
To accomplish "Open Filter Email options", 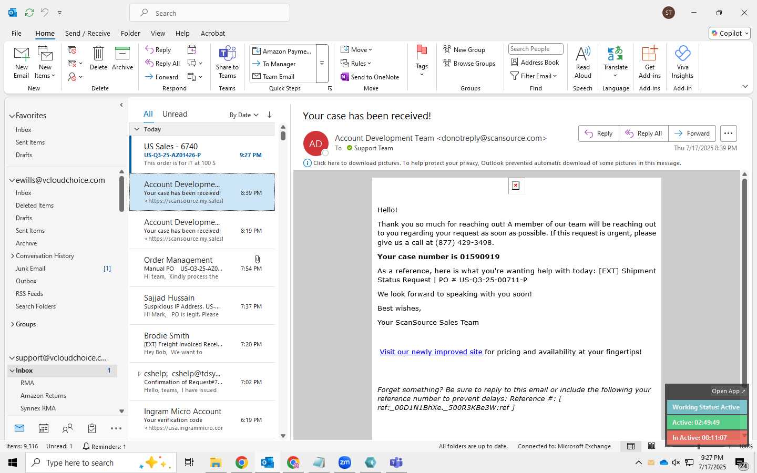I will point(534,76).
